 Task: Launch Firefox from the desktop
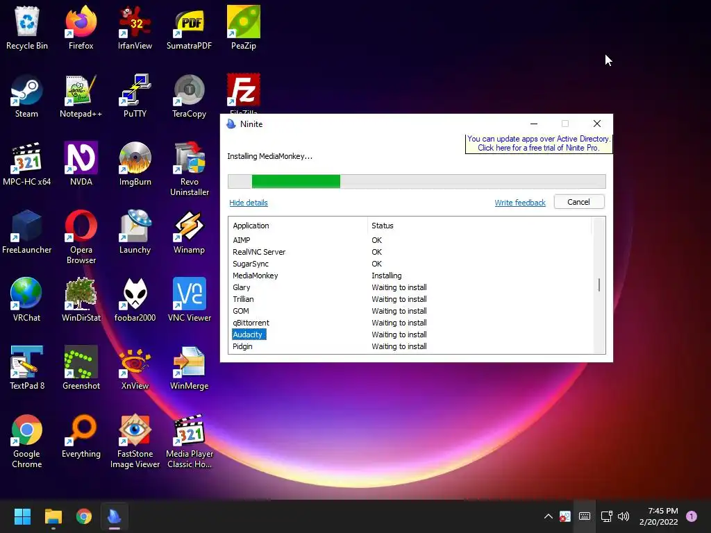[81, 27]
